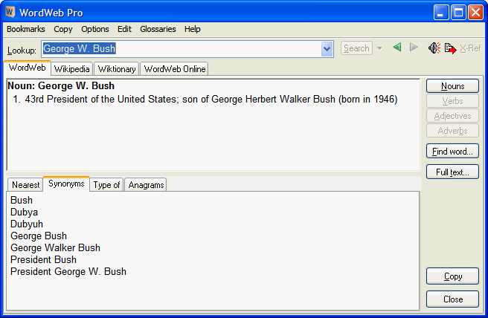Click the Adverbs button

[x=452, y=131]
